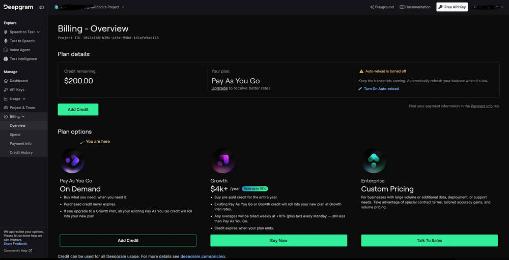
Task: Click the Speech to Text microphone icon
Action: coord(6,32)
